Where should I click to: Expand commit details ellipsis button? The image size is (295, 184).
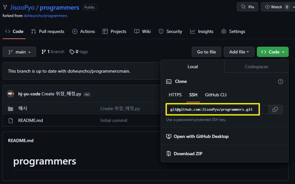tap(87, 94)
